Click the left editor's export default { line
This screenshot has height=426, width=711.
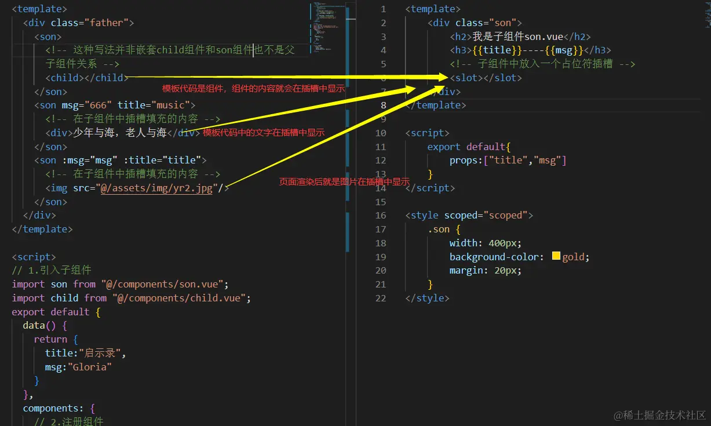point(56,312)
